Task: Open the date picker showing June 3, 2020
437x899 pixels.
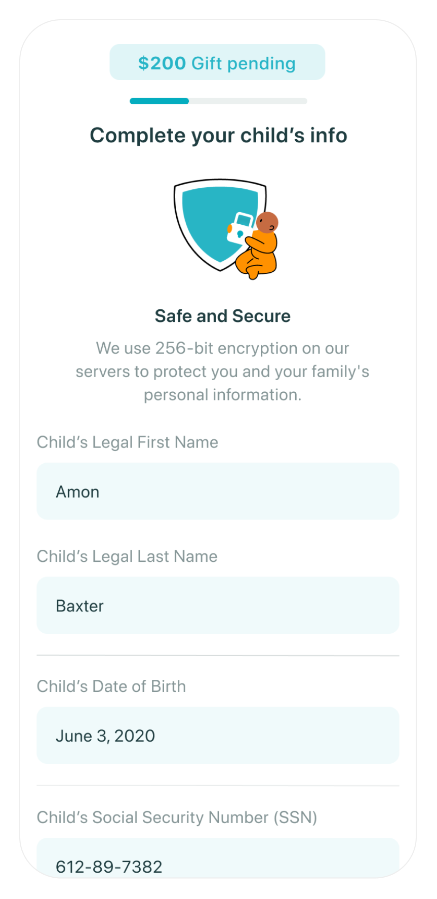Action: point(218,735)
